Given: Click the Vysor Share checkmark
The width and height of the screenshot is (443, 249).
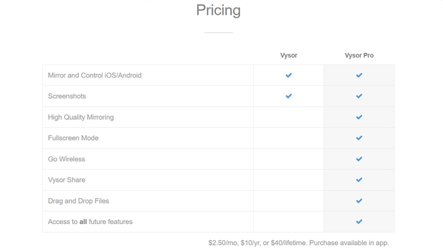Looking at the screenshot, I should click(x=359, y=180).
